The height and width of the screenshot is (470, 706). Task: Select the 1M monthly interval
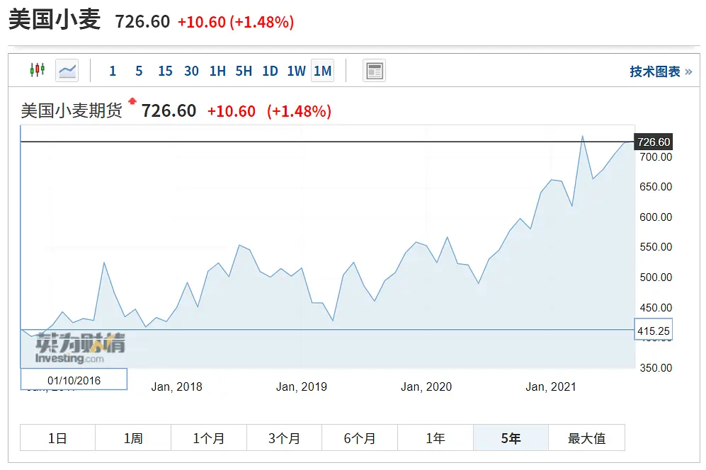[x=322, y=71]
